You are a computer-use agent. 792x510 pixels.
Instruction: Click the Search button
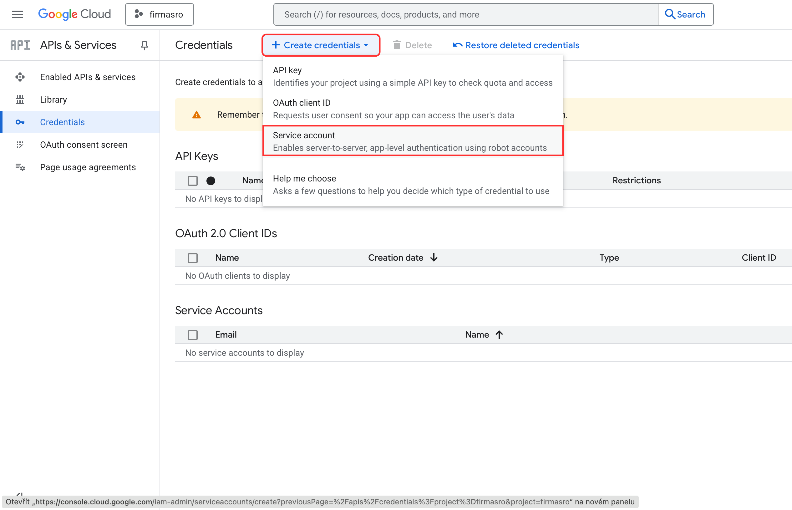[685, 14]
